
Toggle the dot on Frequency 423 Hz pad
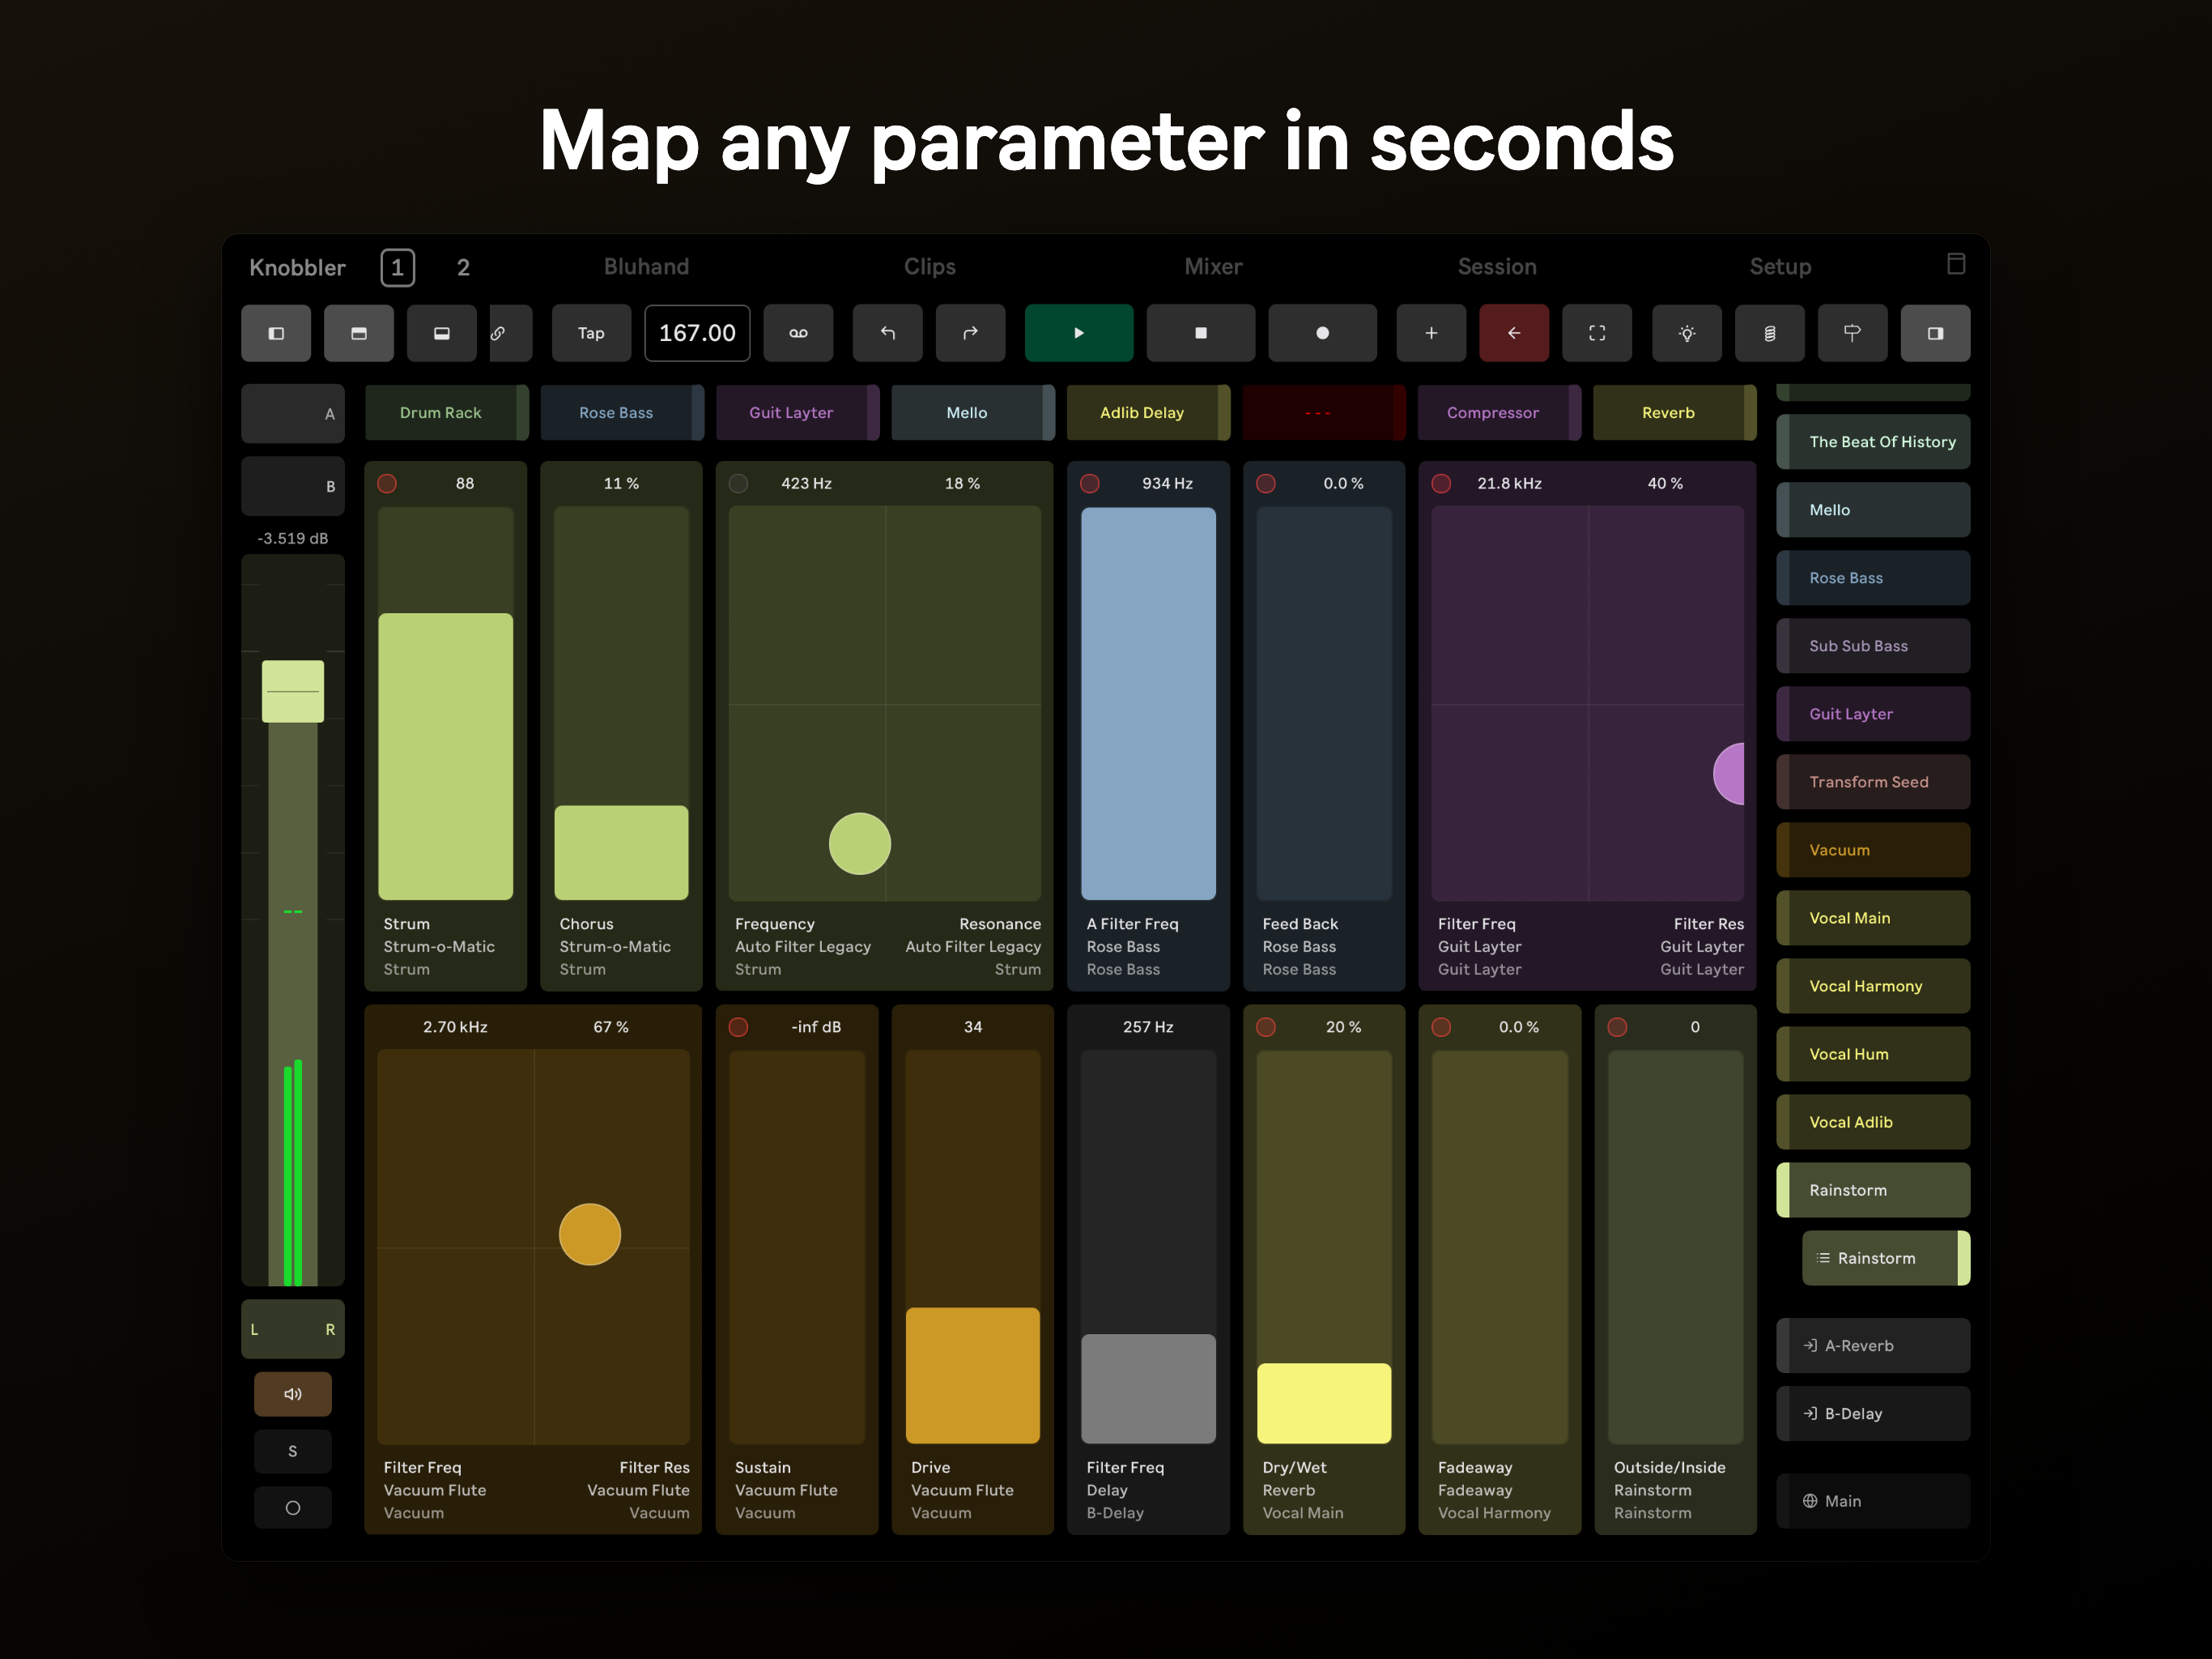coord(738,484)
